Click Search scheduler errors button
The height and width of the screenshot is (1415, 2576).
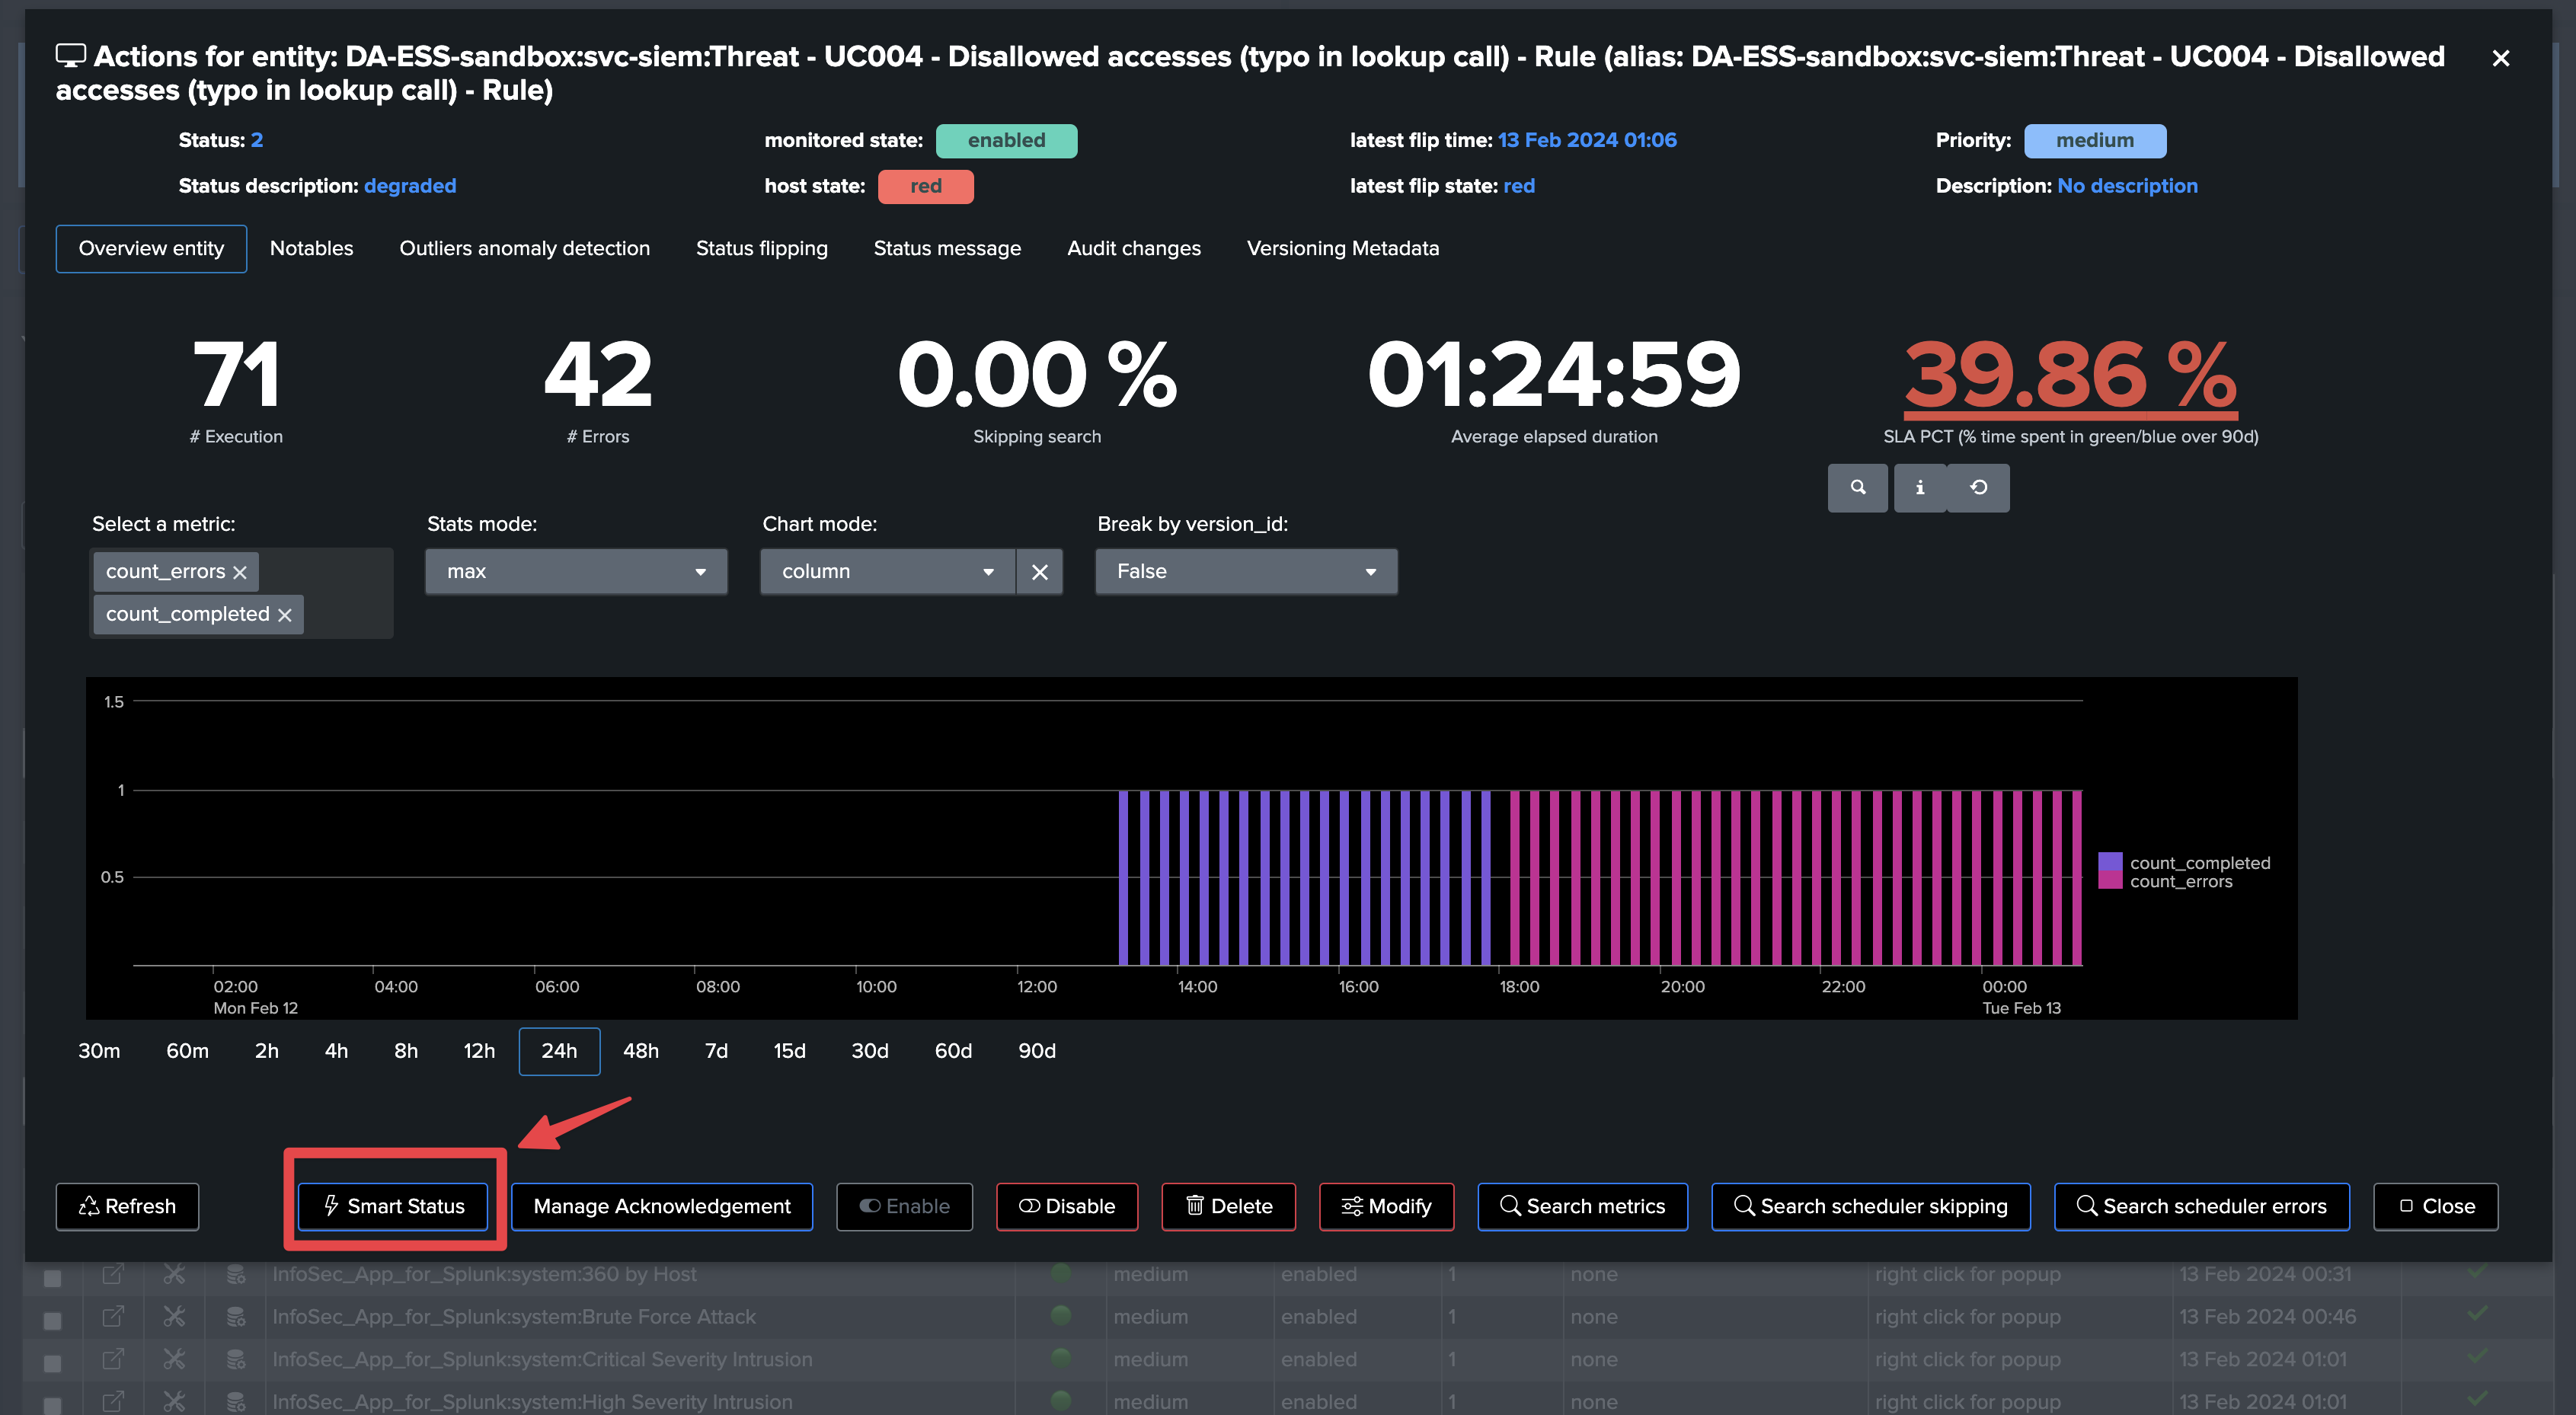click(x=2201, y=1206)
